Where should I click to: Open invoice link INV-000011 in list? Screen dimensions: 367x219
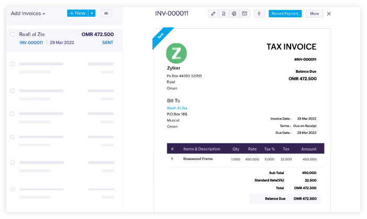(31, 42)
